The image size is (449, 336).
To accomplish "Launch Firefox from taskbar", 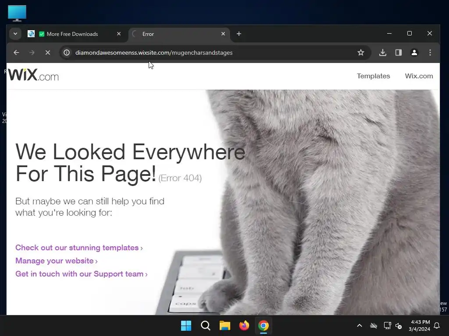I will (x=244, y=325).
